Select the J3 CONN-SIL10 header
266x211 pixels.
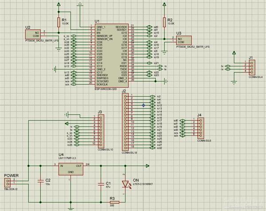tap(101, 131)
